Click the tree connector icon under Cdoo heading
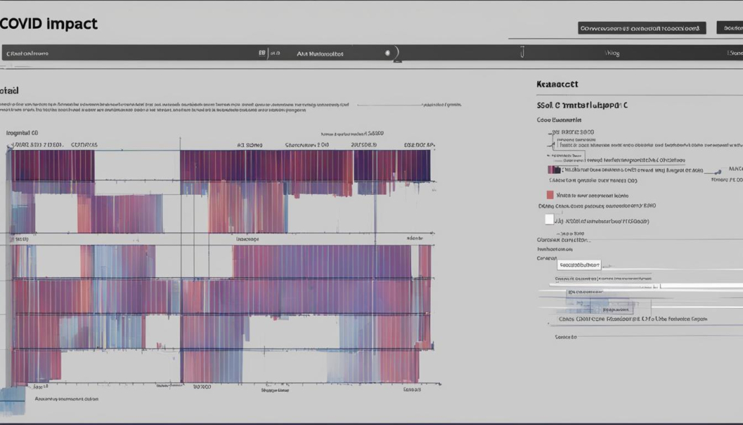Screen dimensions: 743x425 [551, 140]
